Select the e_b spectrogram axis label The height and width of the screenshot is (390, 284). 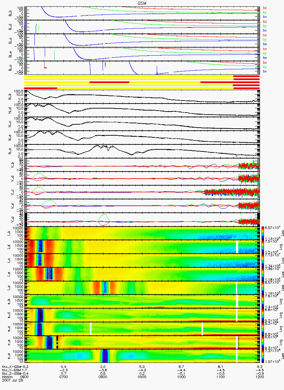(x=8, y=302)
